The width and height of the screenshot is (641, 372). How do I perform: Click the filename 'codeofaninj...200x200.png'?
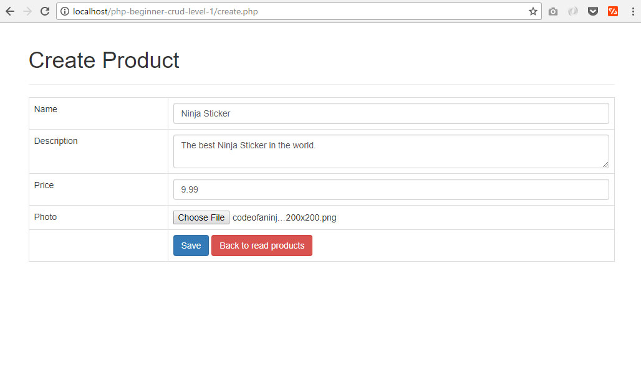tap(284, 217)
